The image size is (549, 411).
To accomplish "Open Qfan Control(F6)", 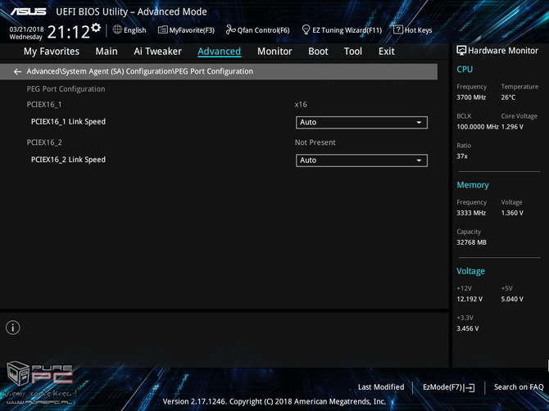I will pyautogui.click(x=263, y=30).
